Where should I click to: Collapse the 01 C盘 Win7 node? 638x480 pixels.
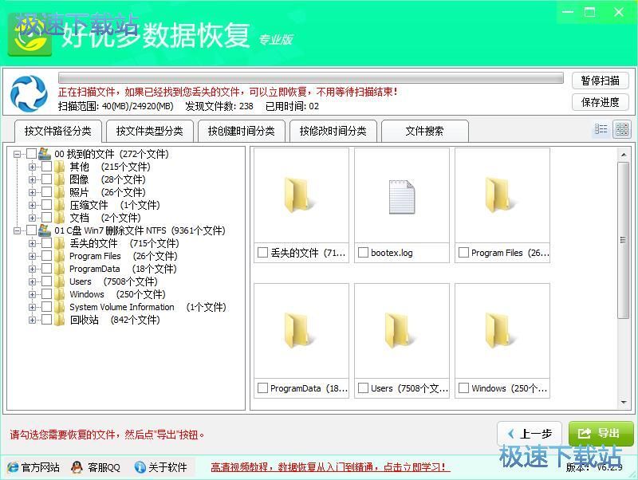pyautogui.click(x=17, y=230)
